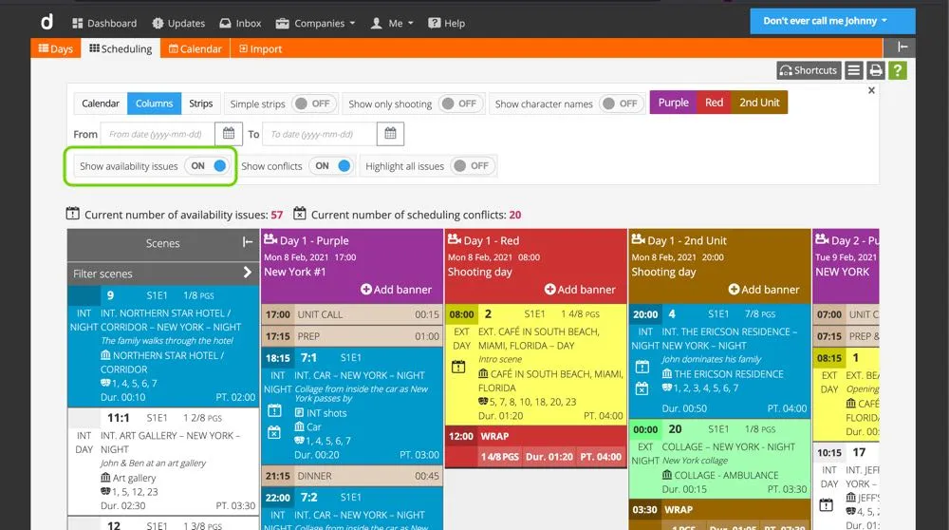Toggle Highlight all issues switch

coord(473,166)
